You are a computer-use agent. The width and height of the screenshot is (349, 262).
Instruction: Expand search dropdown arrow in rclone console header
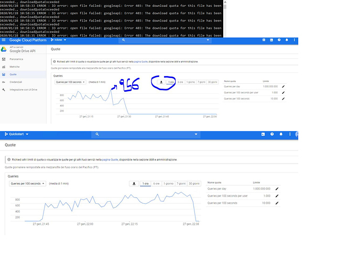click(x=208, y=40)
